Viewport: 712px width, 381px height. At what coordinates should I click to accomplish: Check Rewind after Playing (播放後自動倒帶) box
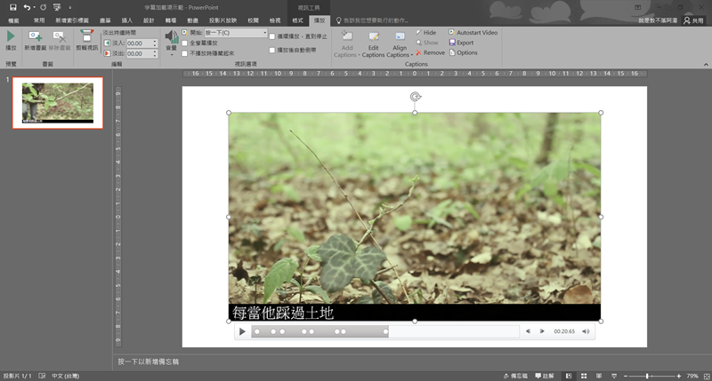tap(272, 51)
